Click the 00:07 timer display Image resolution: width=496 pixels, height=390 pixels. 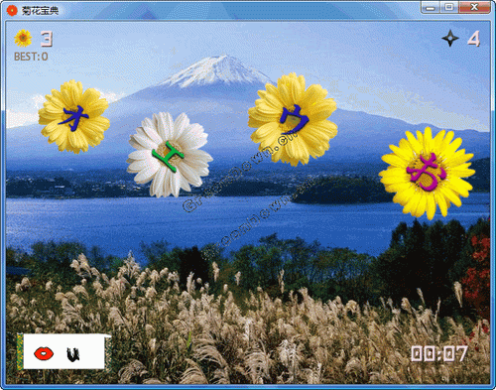point(439,353)
